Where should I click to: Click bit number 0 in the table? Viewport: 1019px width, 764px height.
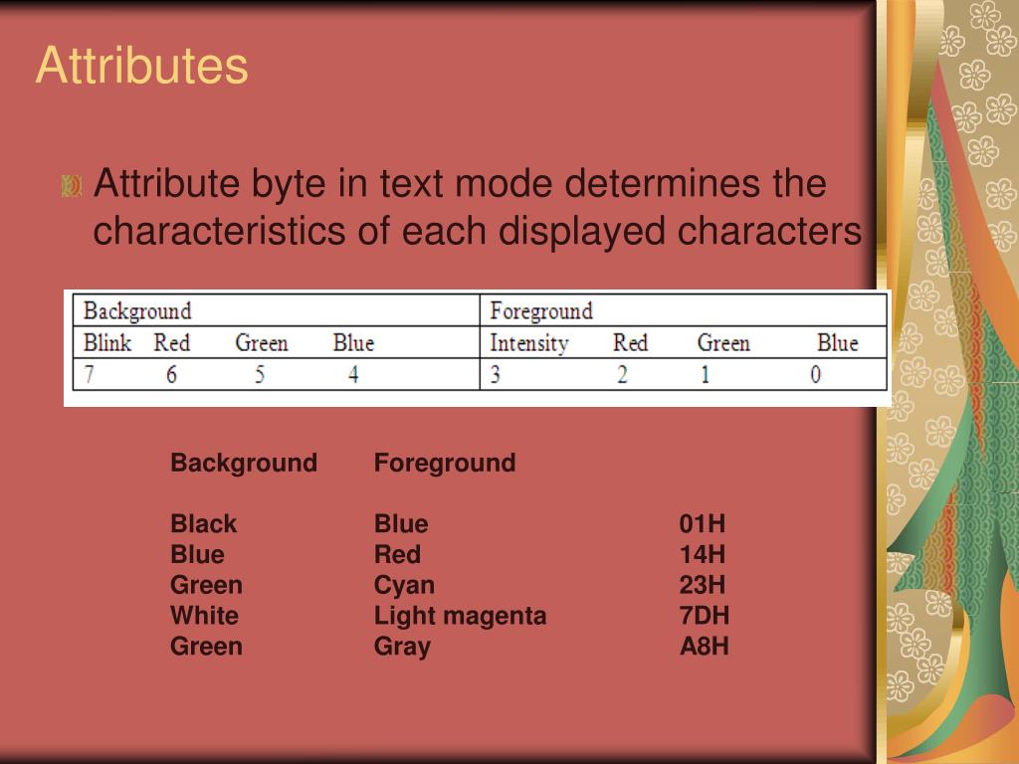pos(816,374)
